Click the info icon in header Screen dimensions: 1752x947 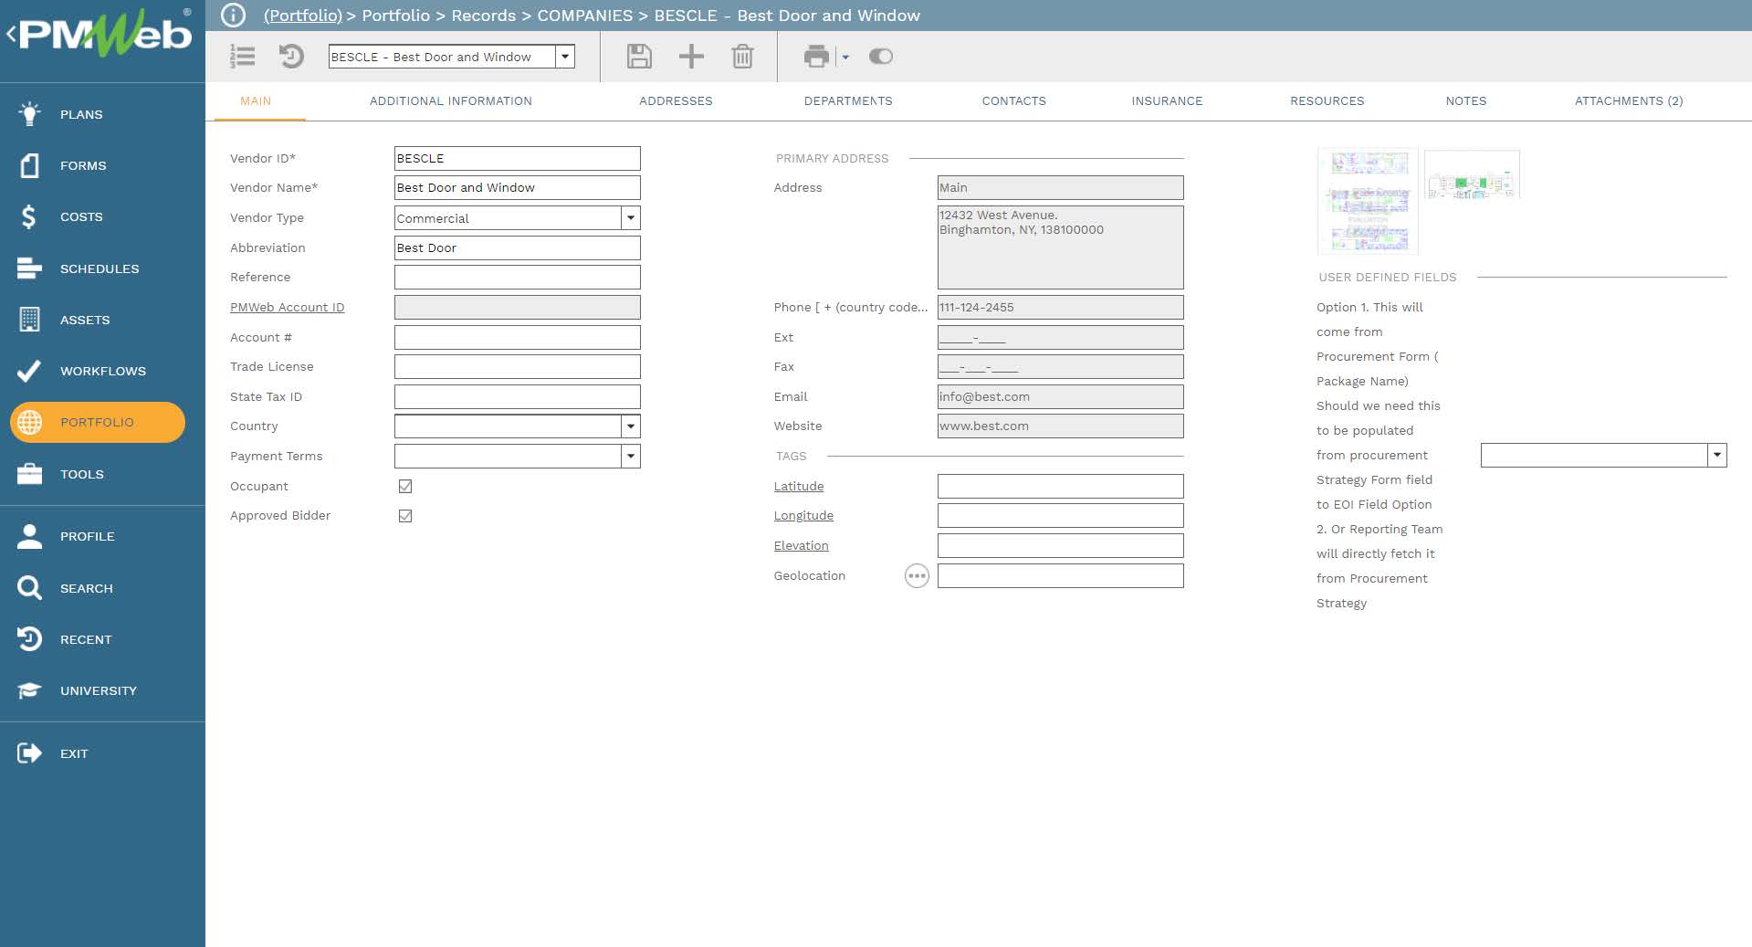point(234,16)
